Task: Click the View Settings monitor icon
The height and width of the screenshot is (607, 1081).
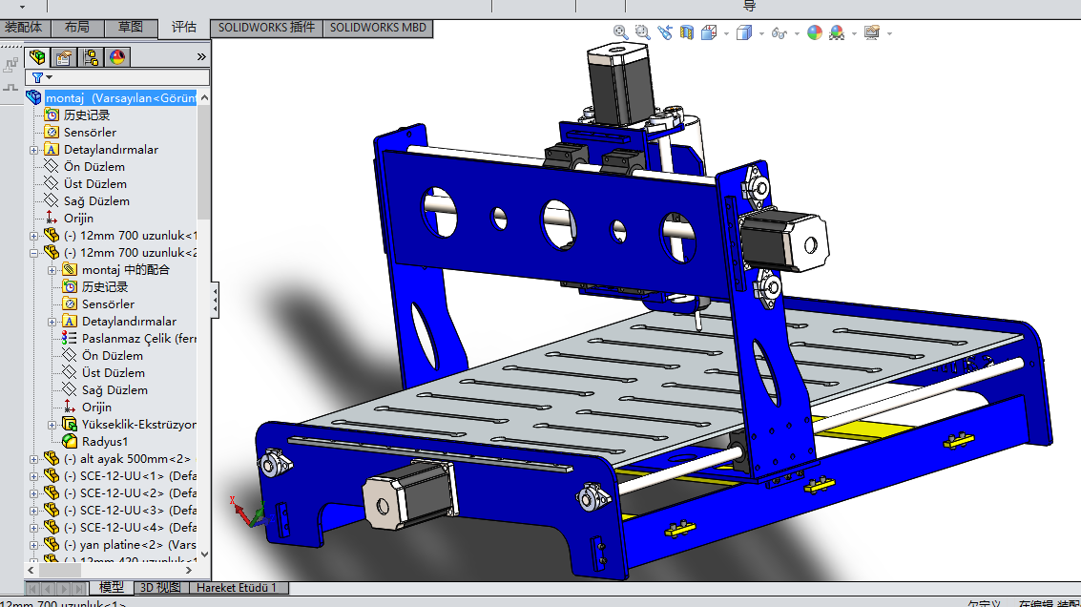Action: [872, 31]
